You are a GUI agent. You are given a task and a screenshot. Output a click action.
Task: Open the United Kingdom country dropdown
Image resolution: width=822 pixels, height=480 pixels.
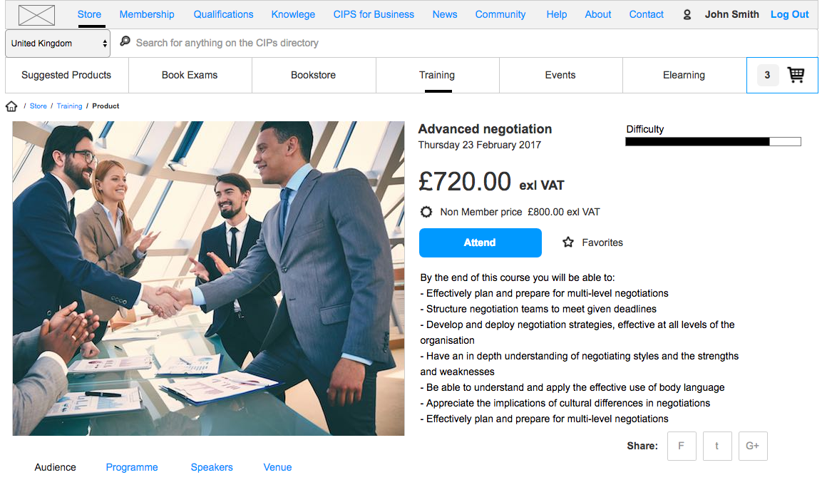58,44
